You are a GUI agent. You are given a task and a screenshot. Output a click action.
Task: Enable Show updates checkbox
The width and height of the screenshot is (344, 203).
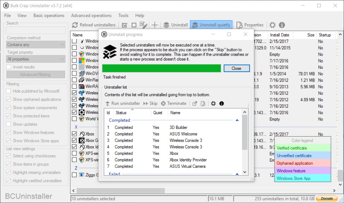coord(8,124)
